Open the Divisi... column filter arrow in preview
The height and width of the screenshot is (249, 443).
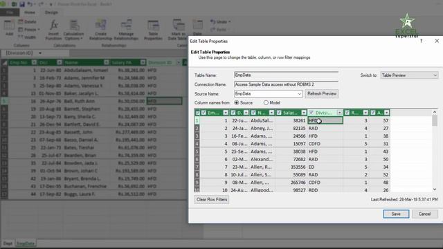click(x=340, y=113)
